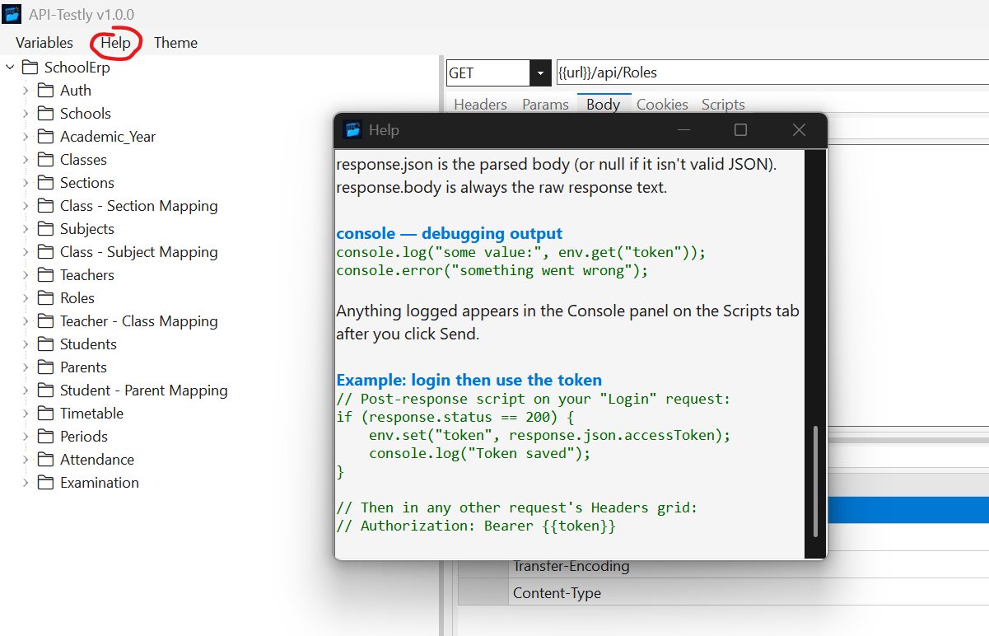
Task: Select the Students tree item
Action: [88, 344]
